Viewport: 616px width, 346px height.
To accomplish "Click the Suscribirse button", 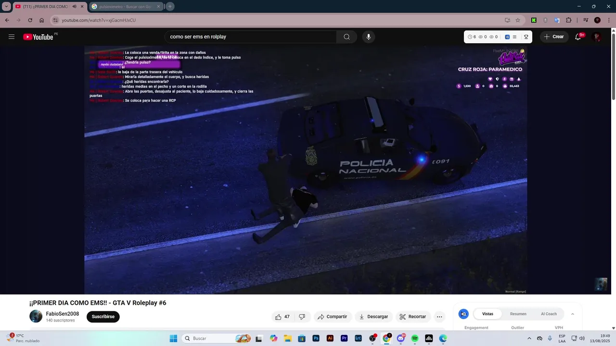I will (x=103, y=317).
